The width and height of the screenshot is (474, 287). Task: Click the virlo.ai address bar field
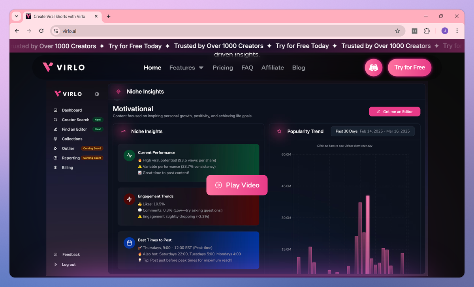click(x=228, y=31)
